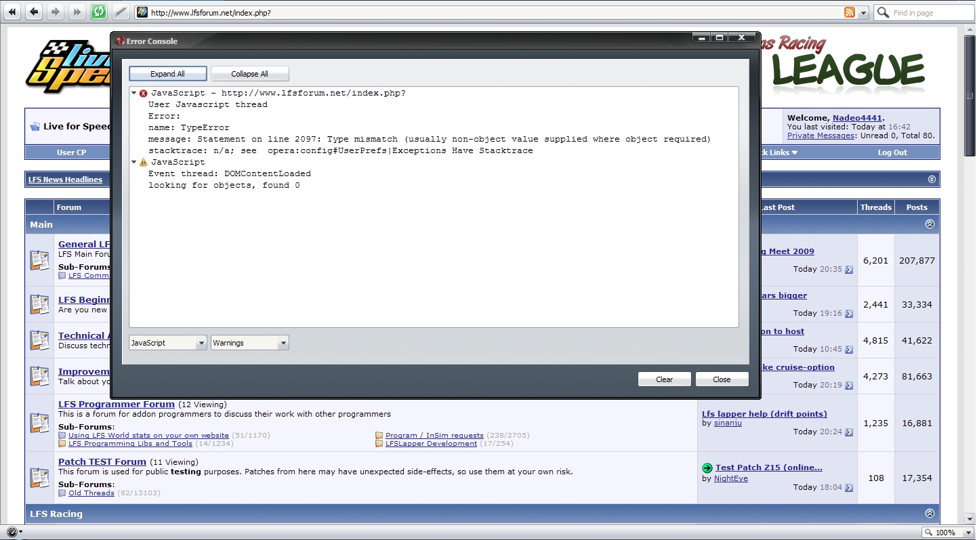Open the address bar history dropdown
977x540 pixels.
click(x=864, y=12)
